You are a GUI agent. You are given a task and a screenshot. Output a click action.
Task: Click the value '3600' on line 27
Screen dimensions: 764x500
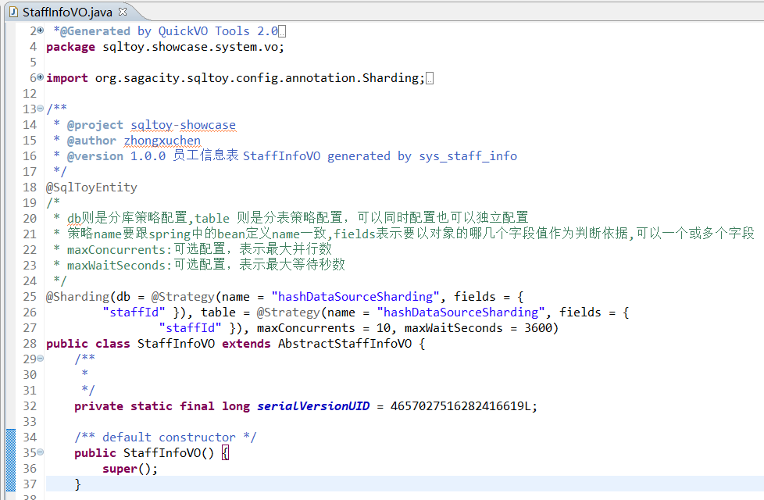538,328
